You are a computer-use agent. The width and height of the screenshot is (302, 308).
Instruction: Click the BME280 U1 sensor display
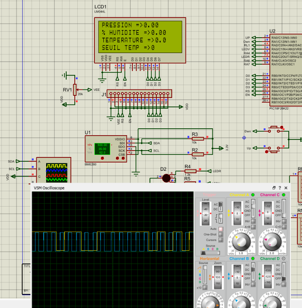coord(102,149)
